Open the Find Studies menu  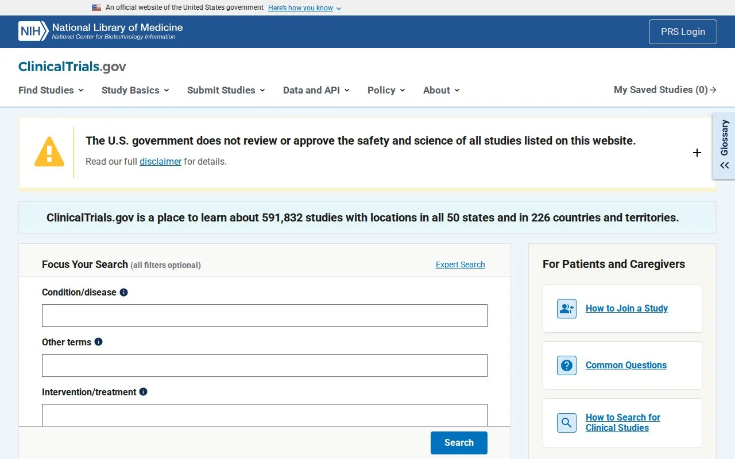(51, 90)
